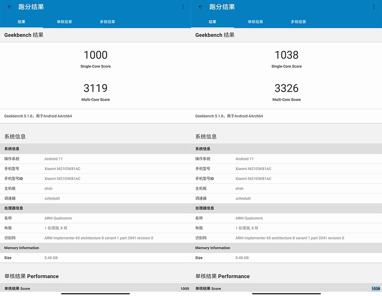Click ARM Qualcomm name in right screenshot

[249, 218]
